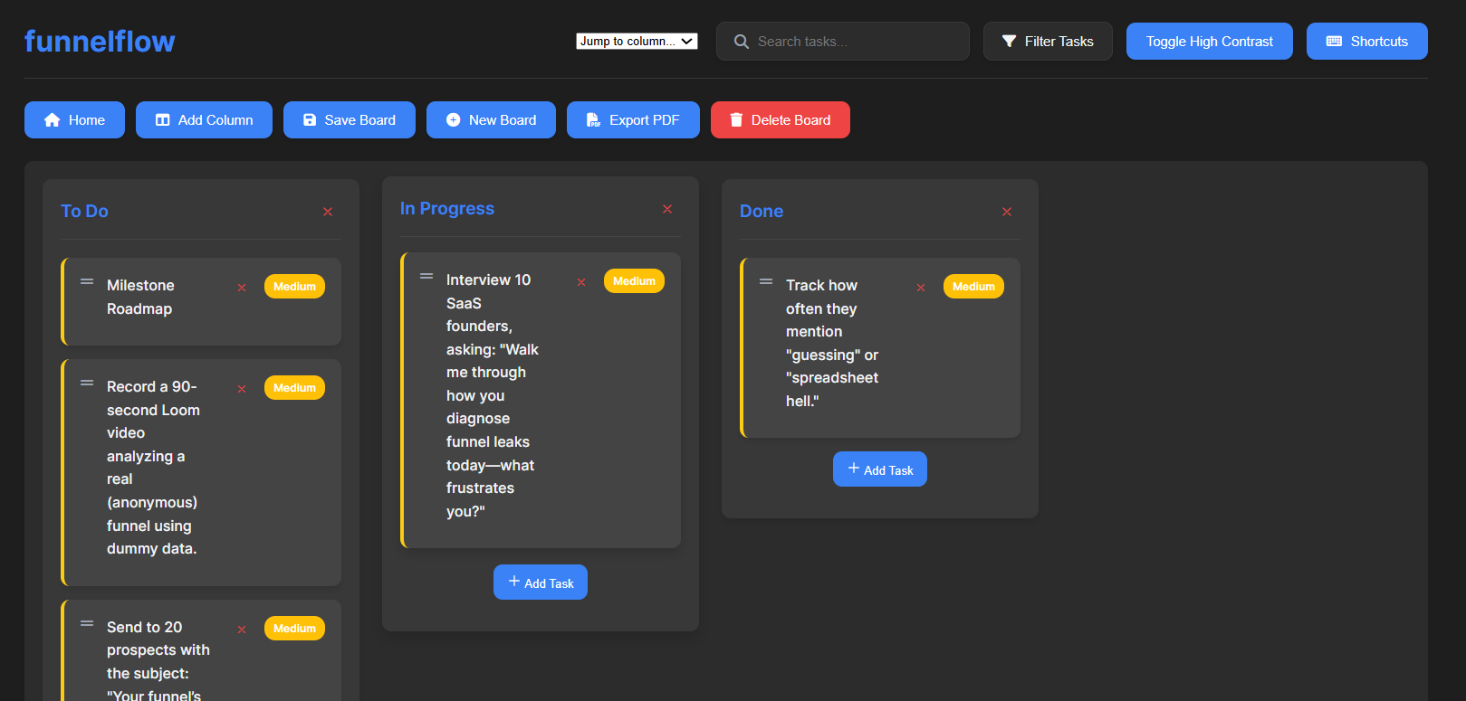
Task: Toggle High Contrast mode
Action: coord(1209,42)
